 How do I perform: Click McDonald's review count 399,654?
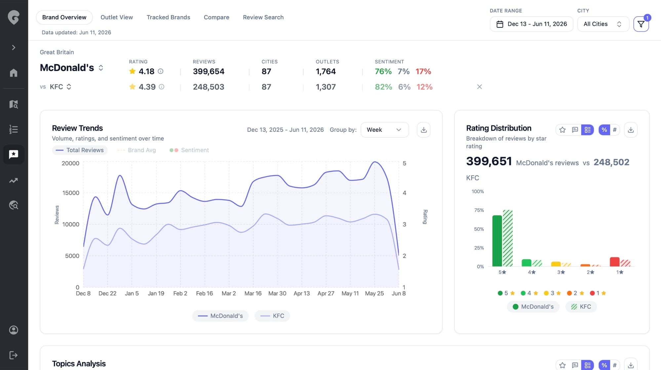(x=209, y=71)
